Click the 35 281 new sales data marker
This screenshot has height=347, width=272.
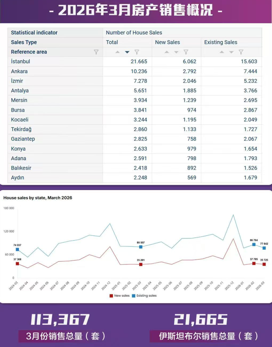[x=141, y=264]
